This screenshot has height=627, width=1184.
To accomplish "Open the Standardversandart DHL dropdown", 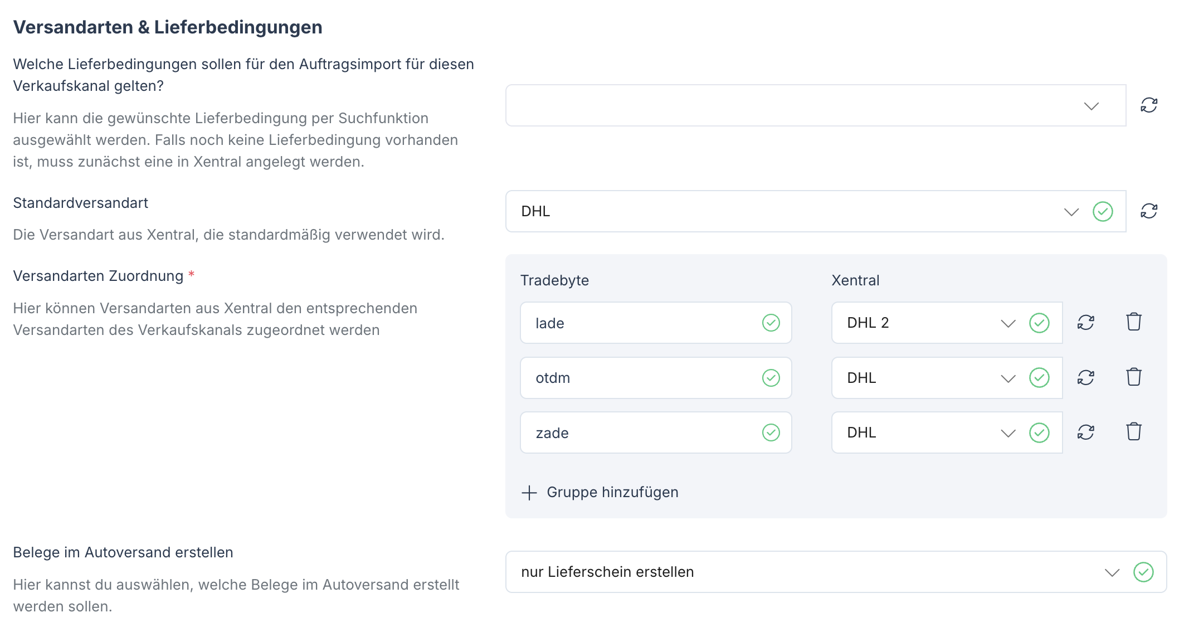I will (x=816, y=211).
